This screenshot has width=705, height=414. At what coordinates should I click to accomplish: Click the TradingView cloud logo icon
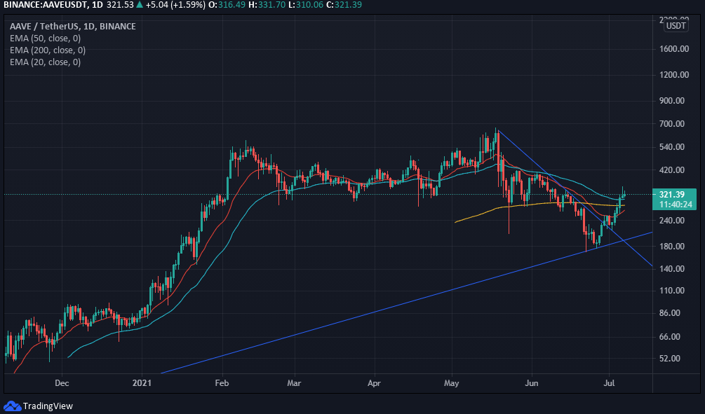pyautogui.click(x=12, y=406)
